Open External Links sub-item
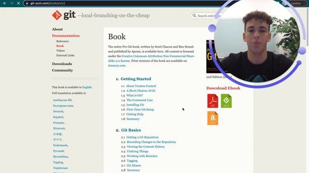Viewport: 309px width, 173px height. click(65, 55)
